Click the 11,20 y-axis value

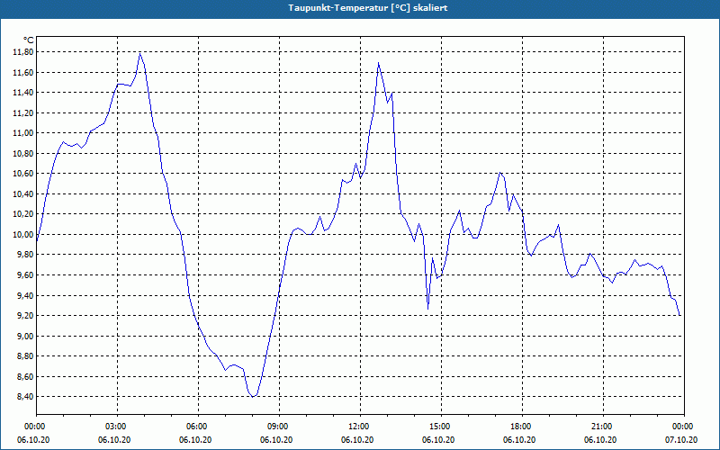click(x=23, y=113)
